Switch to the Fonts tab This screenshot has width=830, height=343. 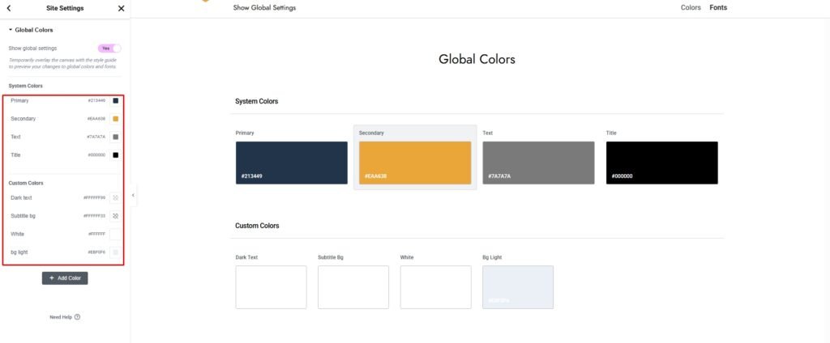point(718,8)
